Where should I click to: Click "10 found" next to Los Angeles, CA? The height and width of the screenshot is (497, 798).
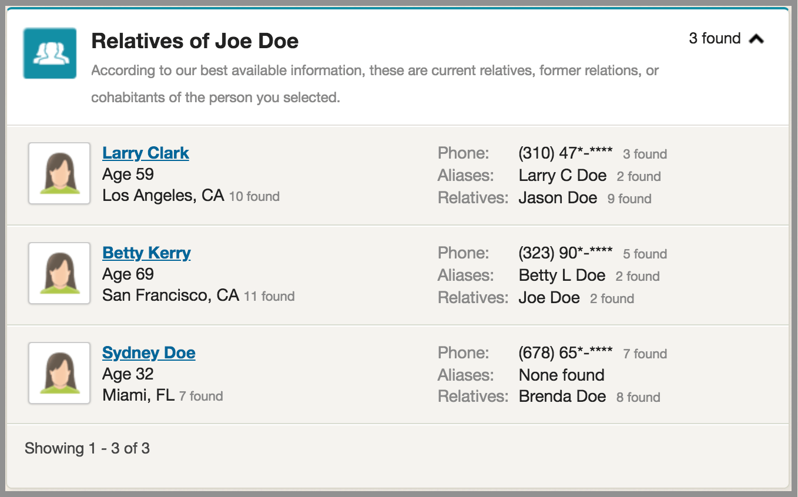(254, 196)
